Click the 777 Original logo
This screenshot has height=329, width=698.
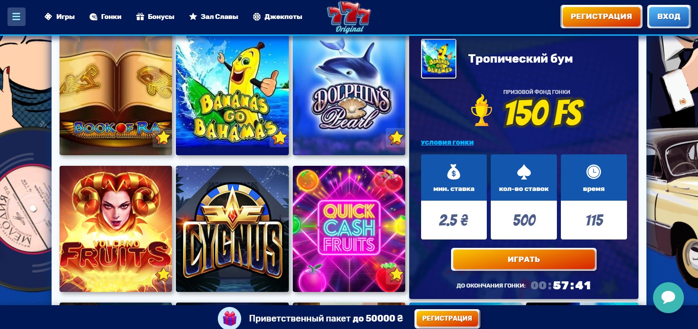tap(349, 17)
